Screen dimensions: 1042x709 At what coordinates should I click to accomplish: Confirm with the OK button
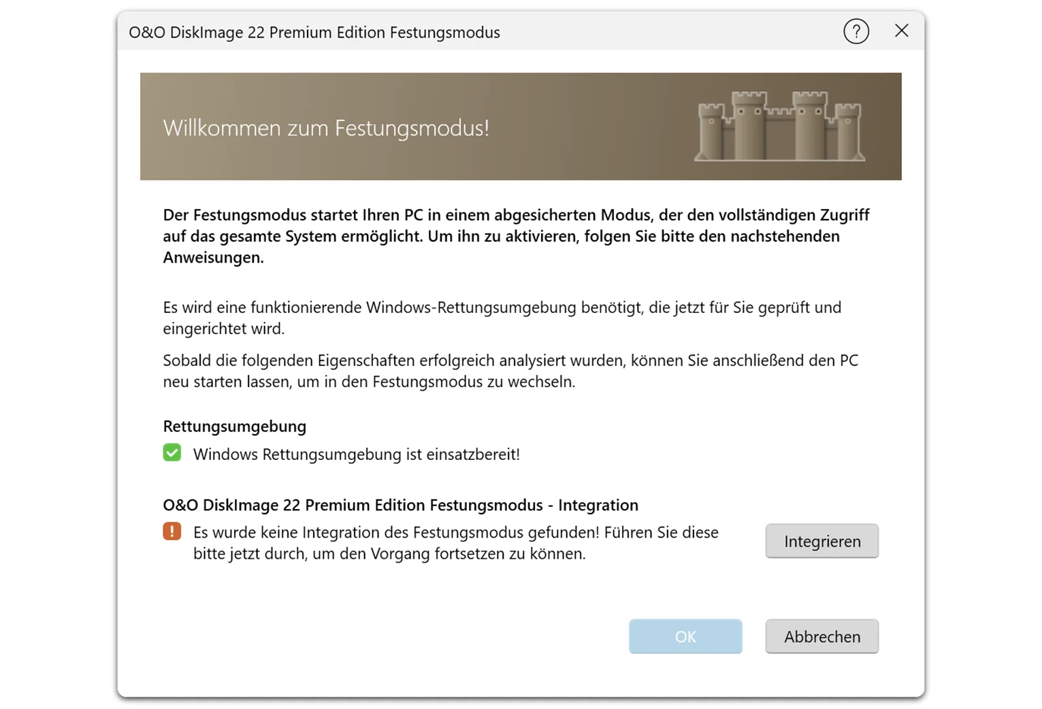[x=685, y=636]
